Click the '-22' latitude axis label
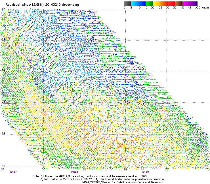This screenshot has width=210, height=184. [x=3, y=39]
